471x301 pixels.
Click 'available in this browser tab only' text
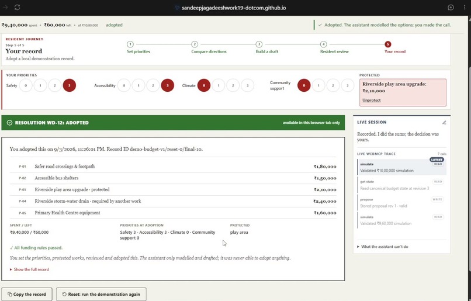[x=311, y=123]
